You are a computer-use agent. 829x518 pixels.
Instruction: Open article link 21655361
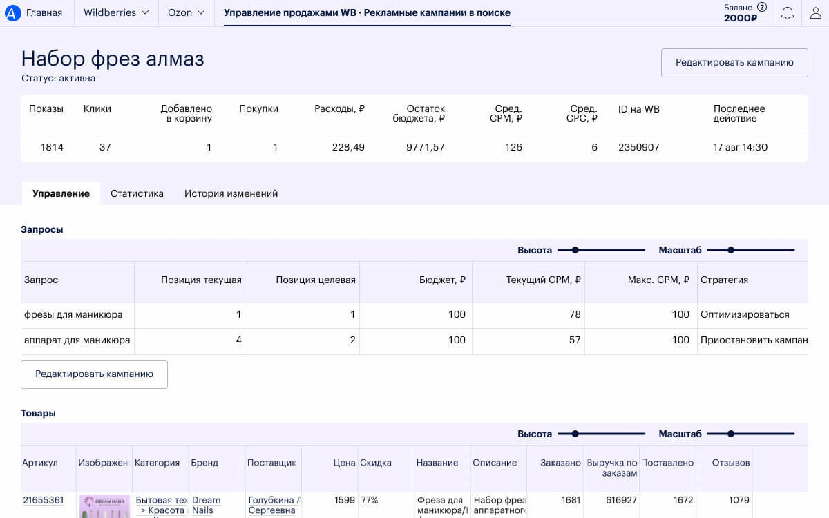[x=43, y=500]
